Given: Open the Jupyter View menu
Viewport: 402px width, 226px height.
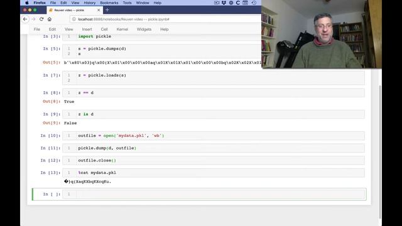Looking at the screenshot, I should click(x=68, y=30).
